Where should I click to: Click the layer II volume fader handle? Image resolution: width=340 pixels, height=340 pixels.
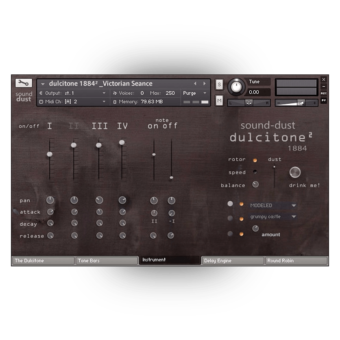point(74,145)
